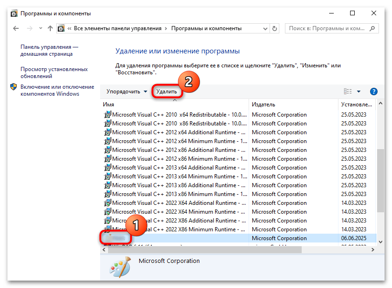Click the Back navigation arrow
Image resolution: width=392 pixels, height=288 pixels.
pos(16,28)
